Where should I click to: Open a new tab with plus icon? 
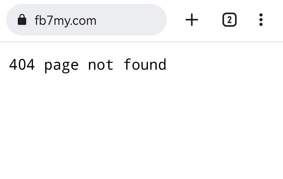192,20
